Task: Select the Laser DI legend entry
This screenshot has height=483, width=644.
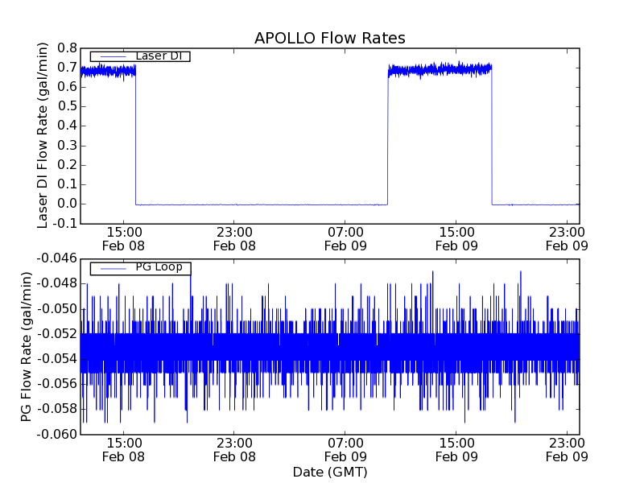Action: (158, 56)
